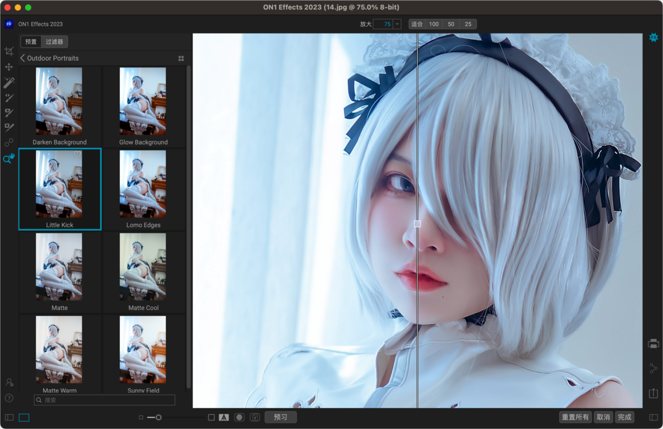The height and width of the screenshot is (429, 663).
Task: Apply the Matte Cool preset
Action: (x=144, y=272)
